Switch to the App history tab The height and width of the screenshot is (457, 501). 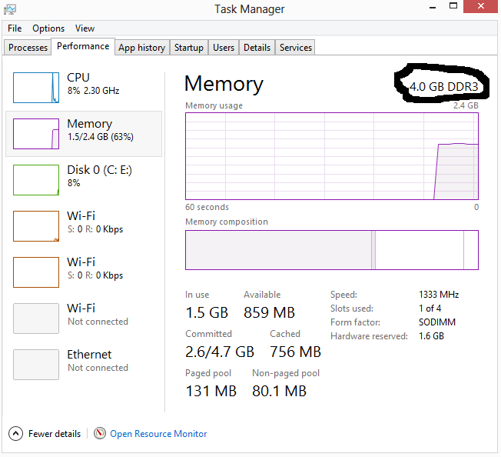[142, 48]
